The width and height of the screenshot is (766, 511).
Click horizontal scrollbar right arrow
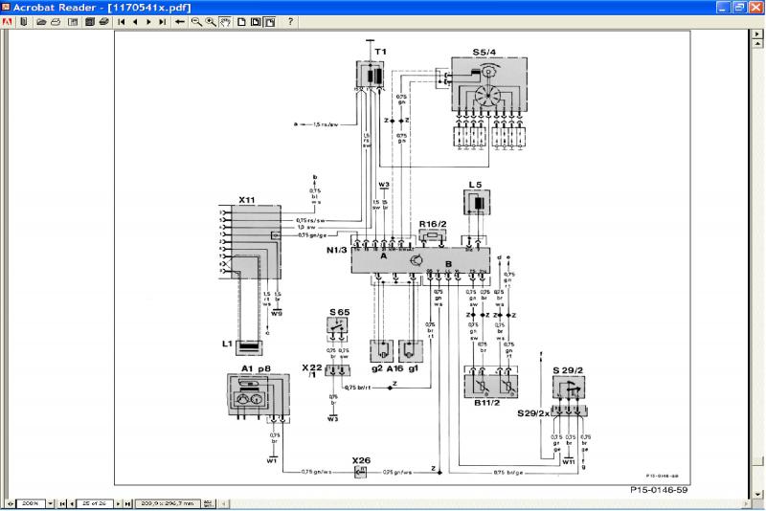tap(746, 503)
